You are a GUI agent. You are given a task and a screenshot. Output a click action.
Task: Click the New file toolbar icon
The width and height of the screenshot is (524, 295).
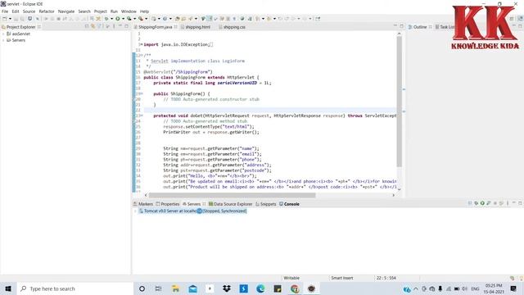pyautogui.click(x=5, y=19)
